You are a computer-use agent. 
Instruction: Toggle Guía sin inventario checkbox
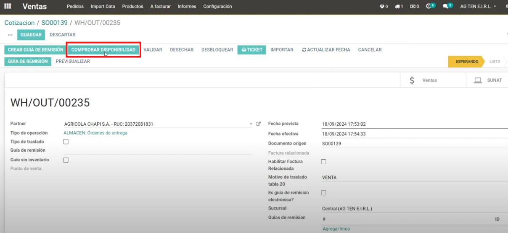tap(66, 160)
